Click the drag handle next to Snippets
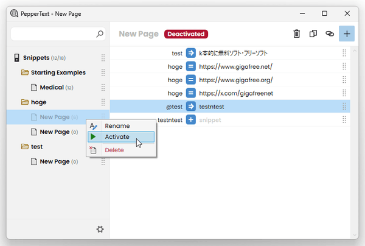Image resolution: width=365 pixels, height=246 pixels. (103, 58)
